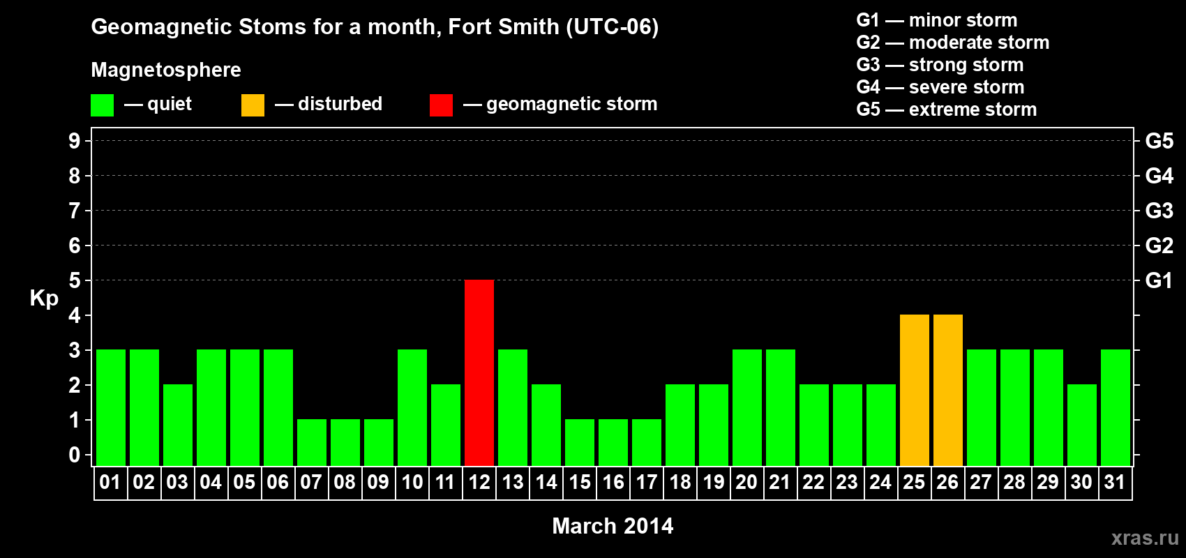Click the green bar for day 01
This screenshot has width=1186, height=558.
[111, 407]
